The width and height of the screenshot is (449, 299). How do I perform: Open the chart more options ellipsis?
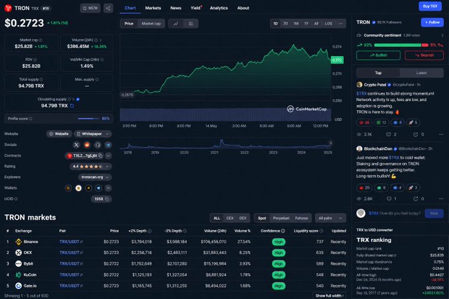click(341, 24)
